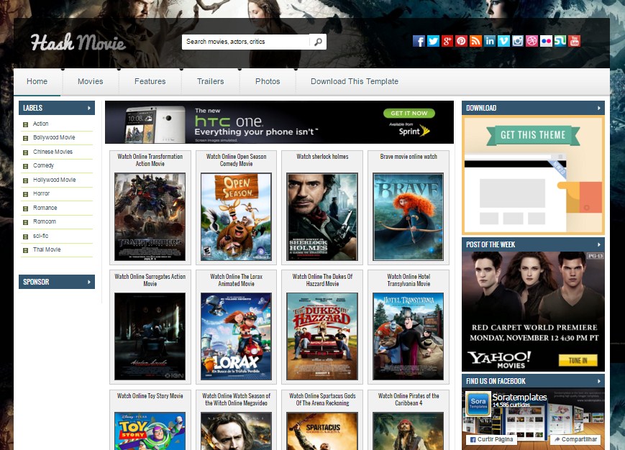Open the Transformers movie poster
Viewport: 625px width, 450px height.
point(150,217)
